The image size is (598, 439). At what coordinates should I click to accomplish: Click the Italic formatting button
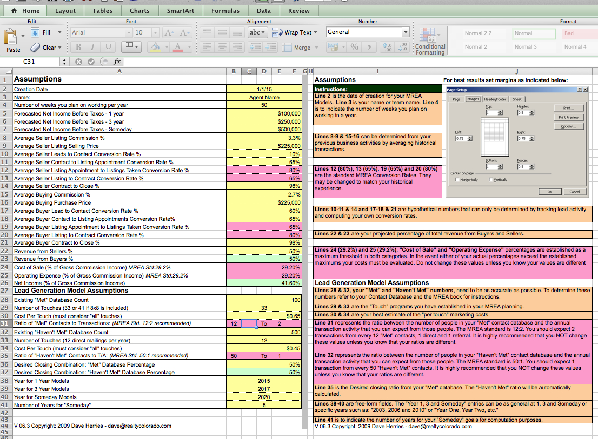click(x=94, y=48)
